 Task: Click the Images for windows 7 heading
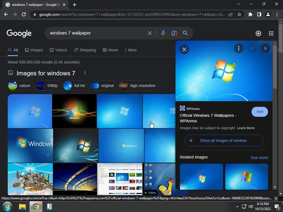pos(46,73)
